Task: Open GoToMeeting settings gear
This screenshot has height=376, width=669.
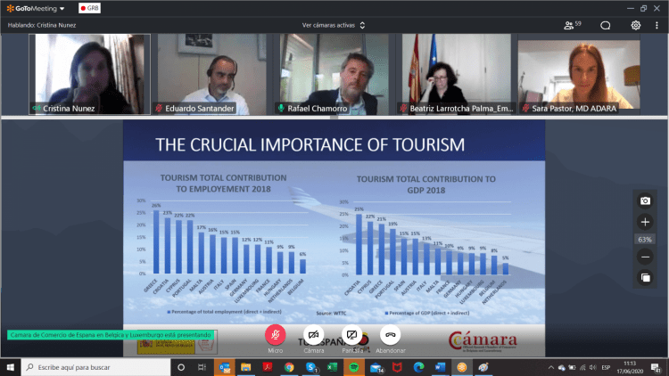Action: pos(636,25)
